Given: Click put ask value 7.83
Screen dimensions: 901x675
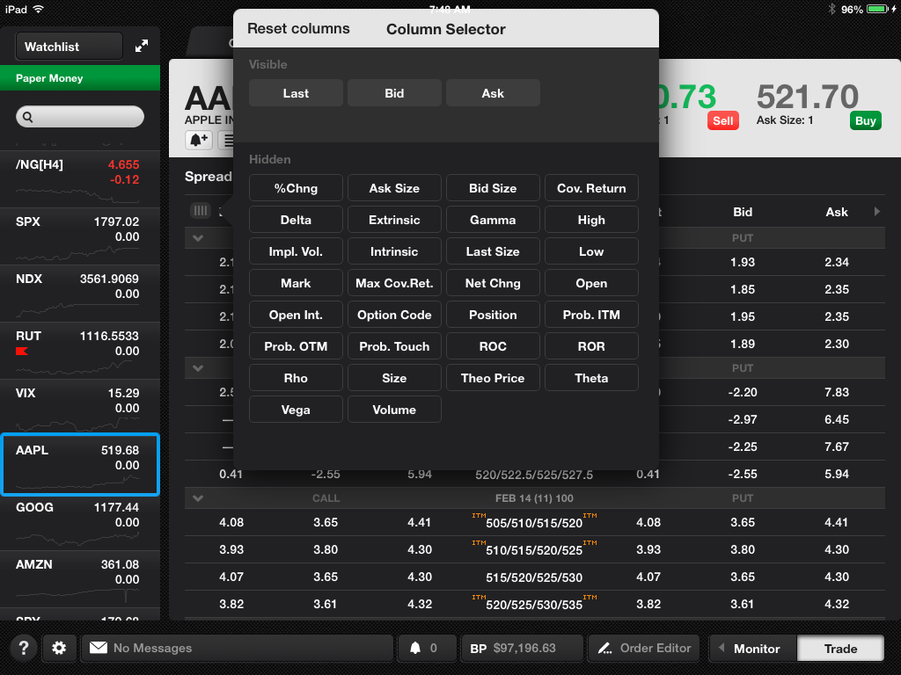Looking at the screenshot, I should pyautogui.click(x=836, y=393).
